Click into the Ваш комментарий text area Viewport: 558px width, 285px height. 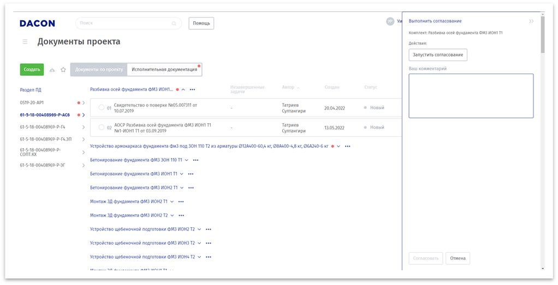[471, 96]
